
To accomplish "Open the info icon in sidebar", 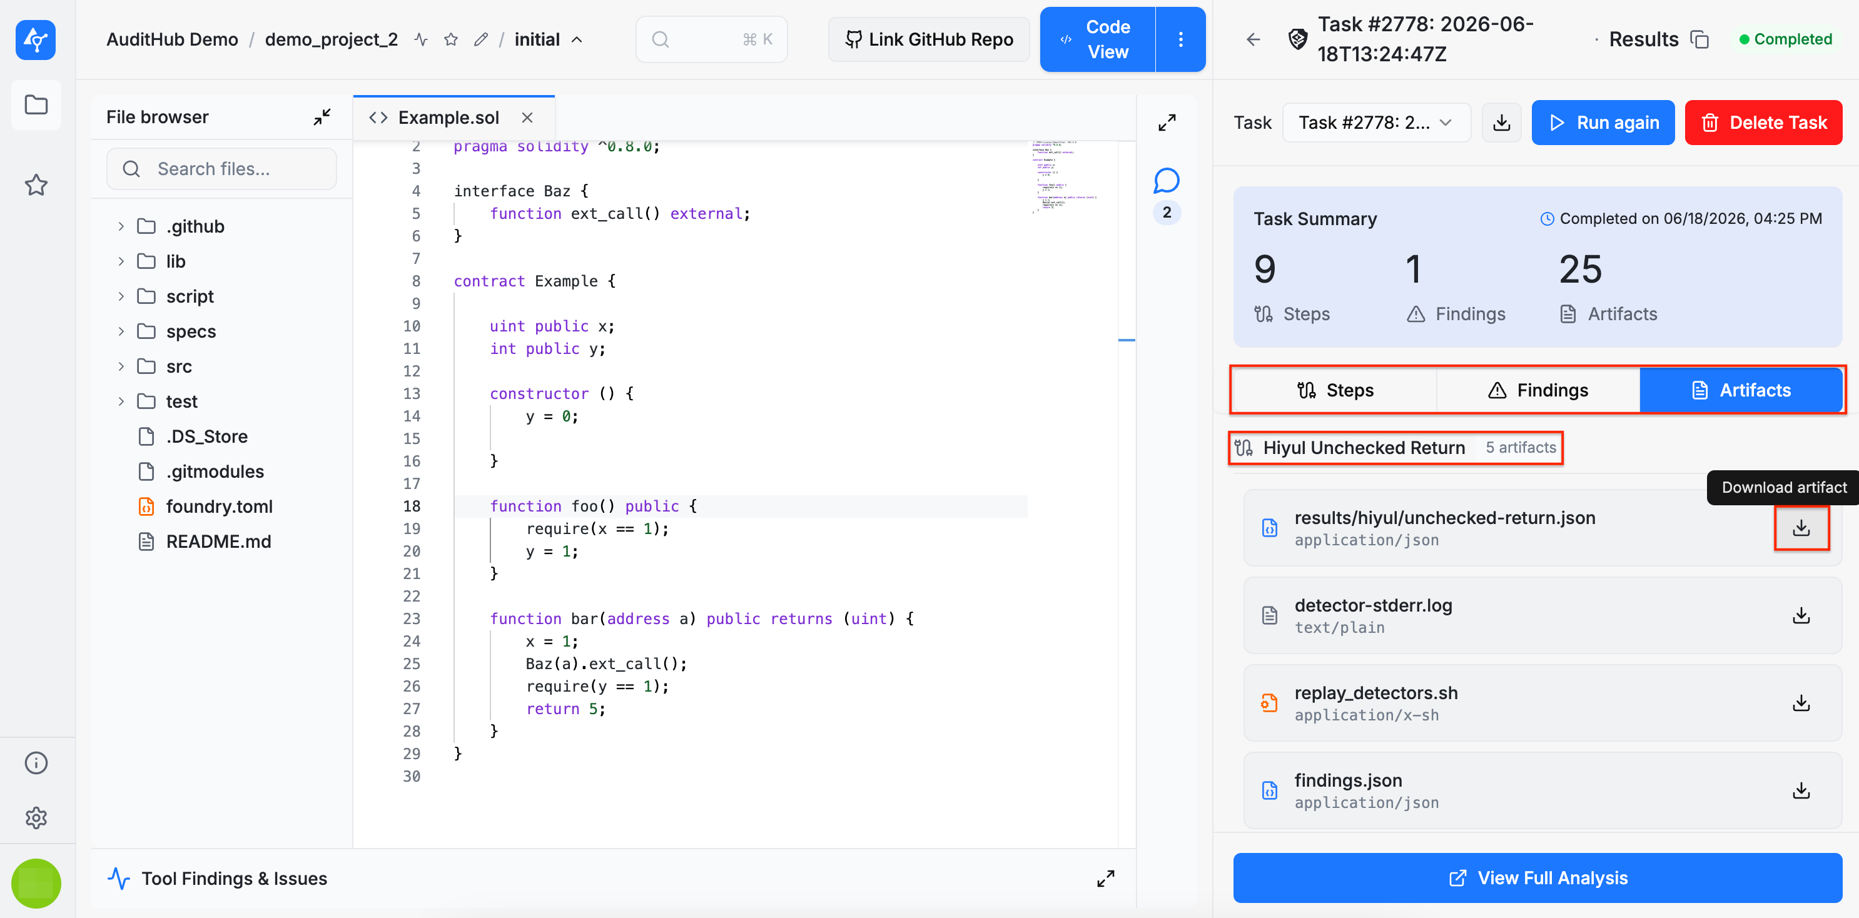I will 36,763.
